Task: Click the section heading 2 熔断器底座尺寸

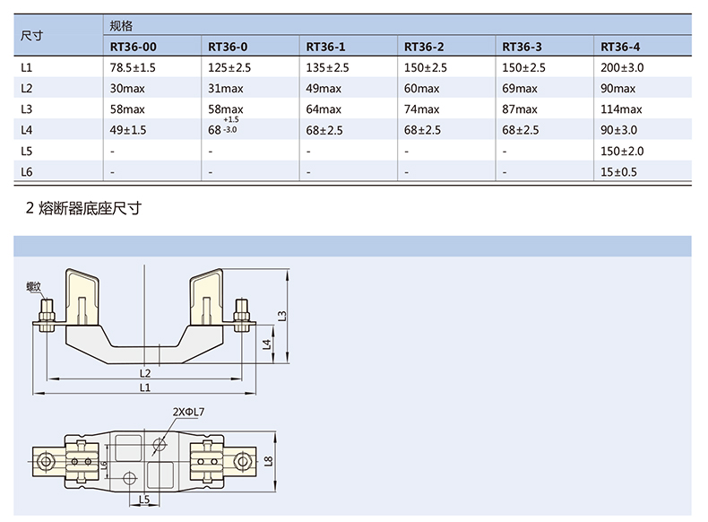Action: pyautogui.click(x=83, y=209)
